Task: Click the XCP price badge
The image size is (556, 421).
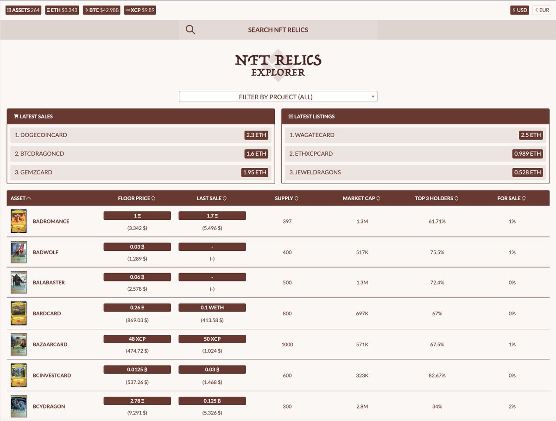Action: (x=140, y=10)
